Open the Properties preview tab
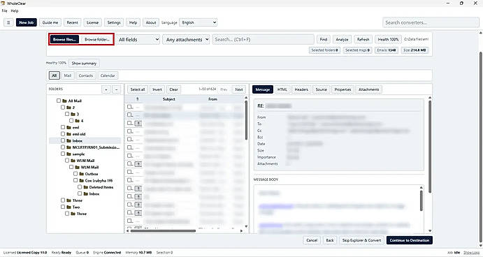Screen dimensions: 483x257 pos(343,89)
